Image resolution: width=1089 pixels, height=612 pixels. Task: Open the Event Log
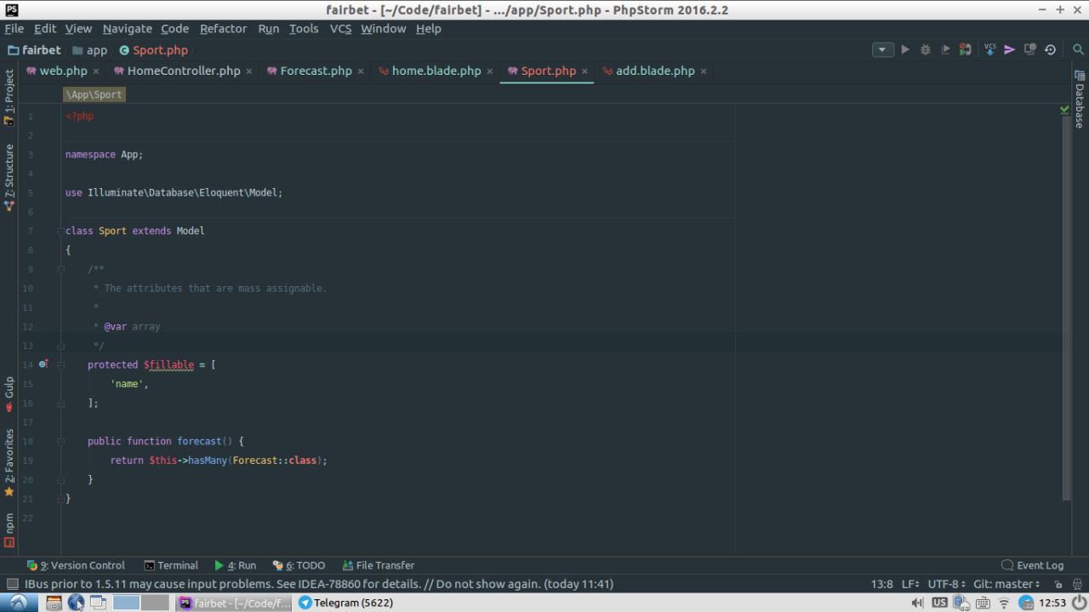tap(1033, 565)
